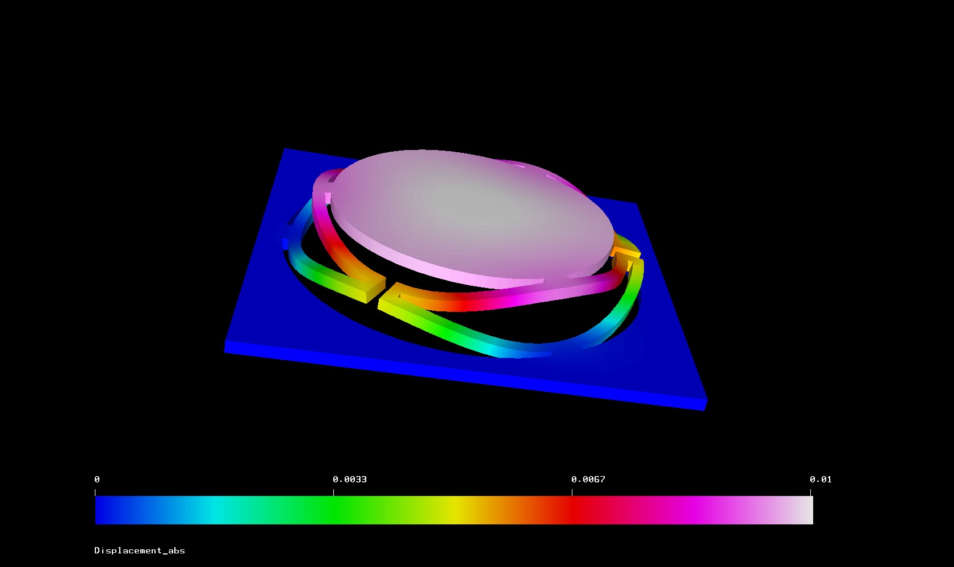Pick the white end of the color bar

click(805, 510)
